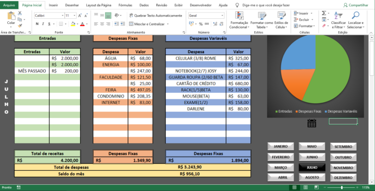Screen dimensions: 375x191
Task: Expand Mesclar e Centralizar dropdown arrow
Action: pos(168,24)
